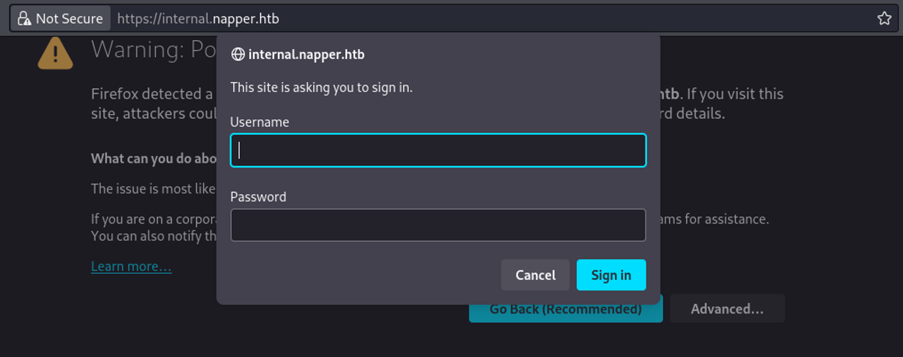The image size is (903, 357).
Task: Open the "Learn more…" link
Action: (x=131, y=267)
